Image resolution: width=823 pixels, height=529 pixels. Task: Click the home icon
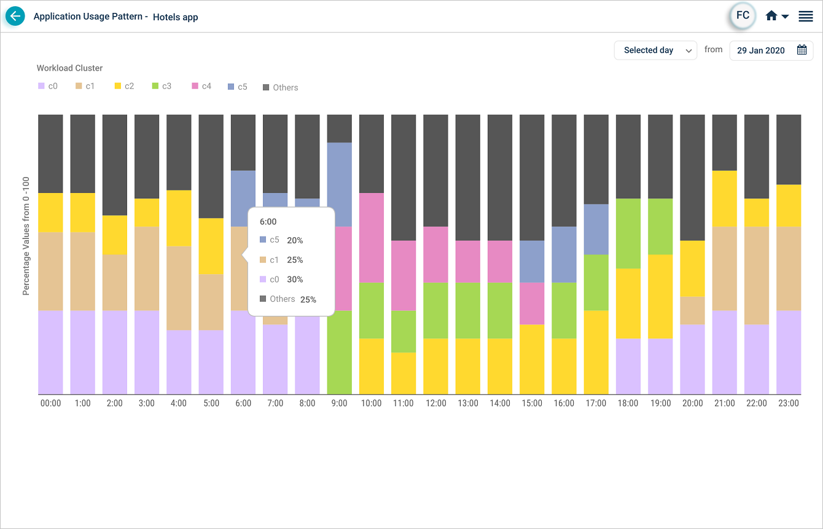coord(771,17)
